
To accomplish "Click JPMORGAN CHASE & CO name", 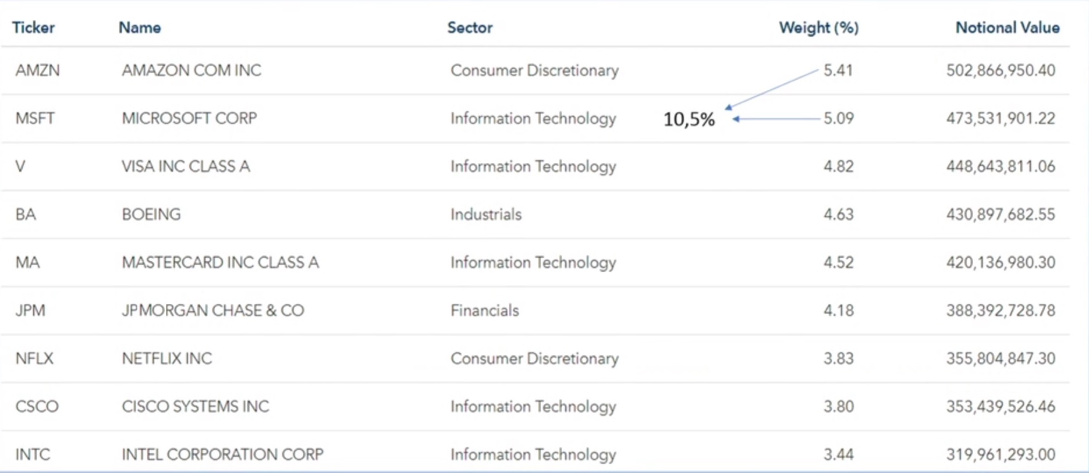I will (212, 310).
